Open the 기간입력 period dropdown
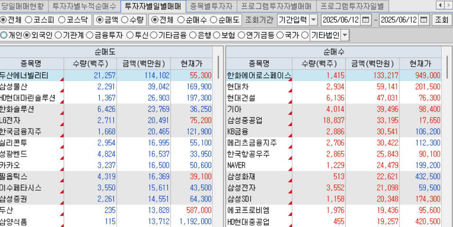 tap(314, 20)
